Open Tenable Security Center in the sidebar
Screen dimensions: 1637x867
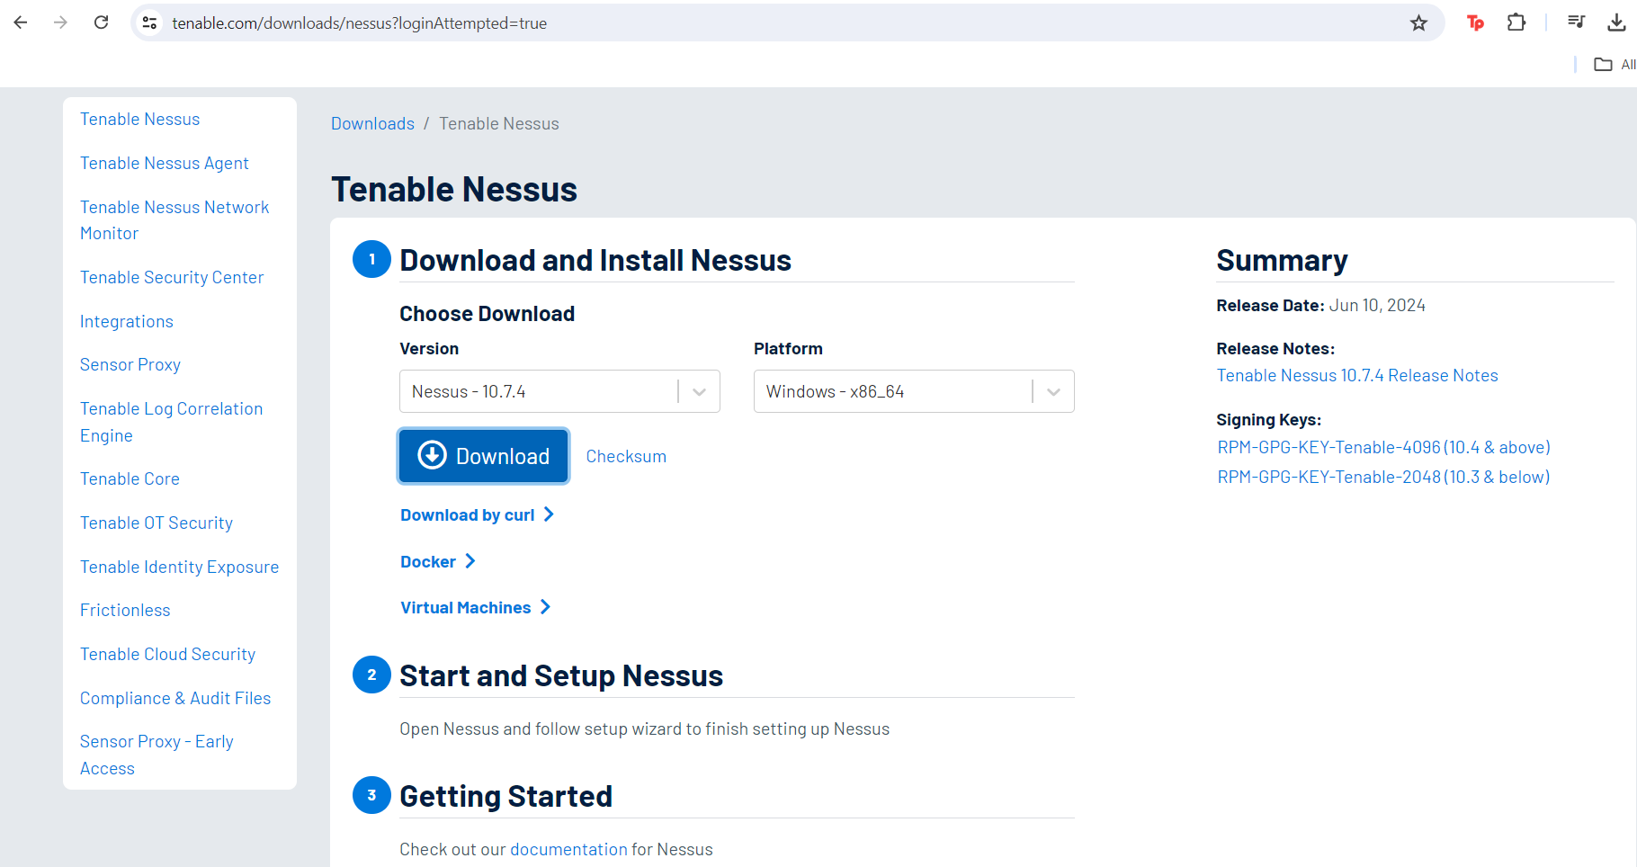(x=172, y=278)
